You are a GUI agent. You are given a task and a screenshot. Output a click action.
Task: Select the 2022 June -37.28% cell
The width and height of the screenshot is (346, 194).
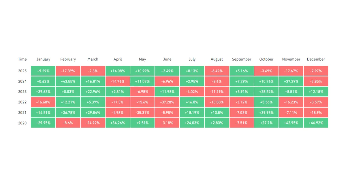click(x=167, y=102)
